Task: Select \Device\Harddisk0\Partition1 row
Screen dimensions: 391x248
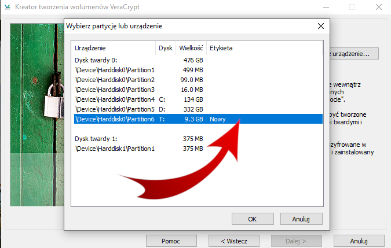Action: 198,70
